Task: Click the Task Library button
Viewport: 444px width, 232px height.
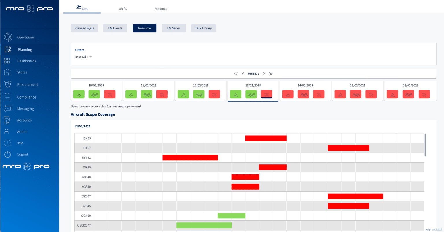Action: point(203,28)
